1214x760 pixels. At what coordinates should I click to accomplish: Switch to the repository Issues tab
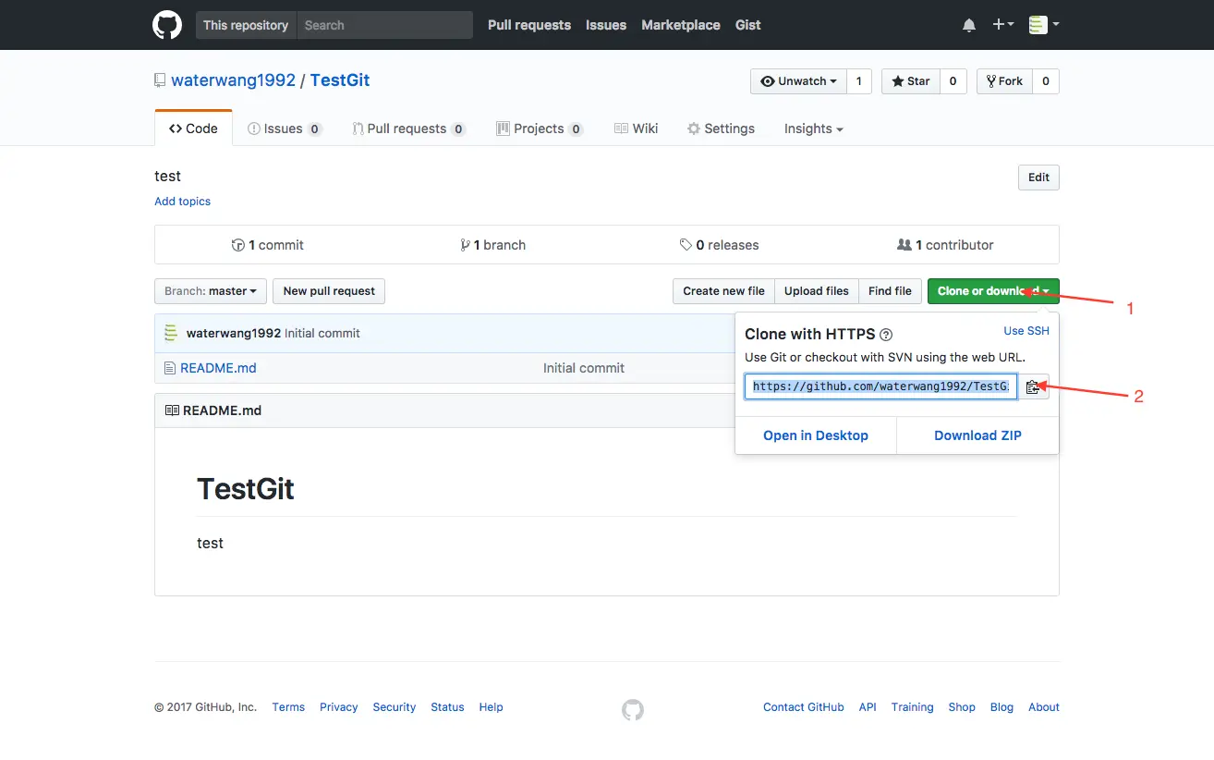[285, 129]
